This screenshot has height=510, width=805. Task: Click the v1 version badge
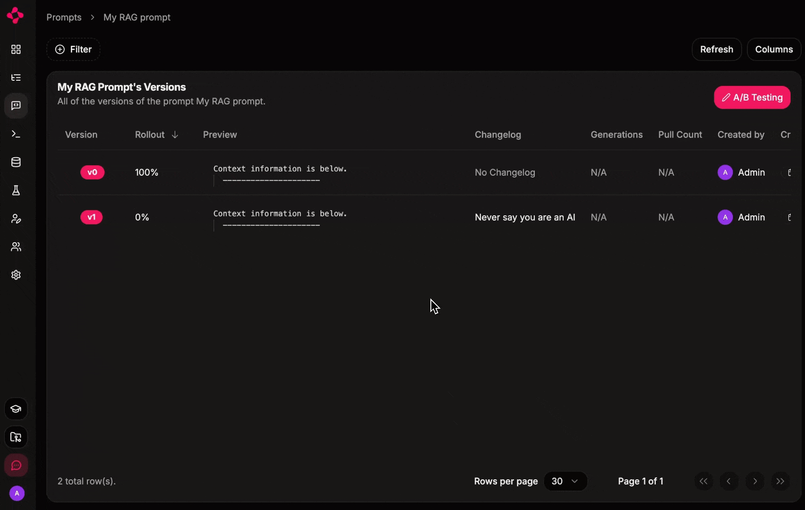click(92, 217)
